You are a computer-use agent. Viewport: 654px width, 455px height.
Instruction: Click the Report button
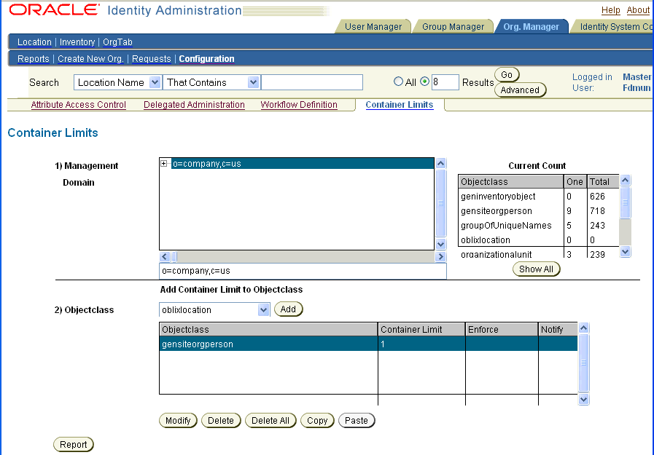74,444
